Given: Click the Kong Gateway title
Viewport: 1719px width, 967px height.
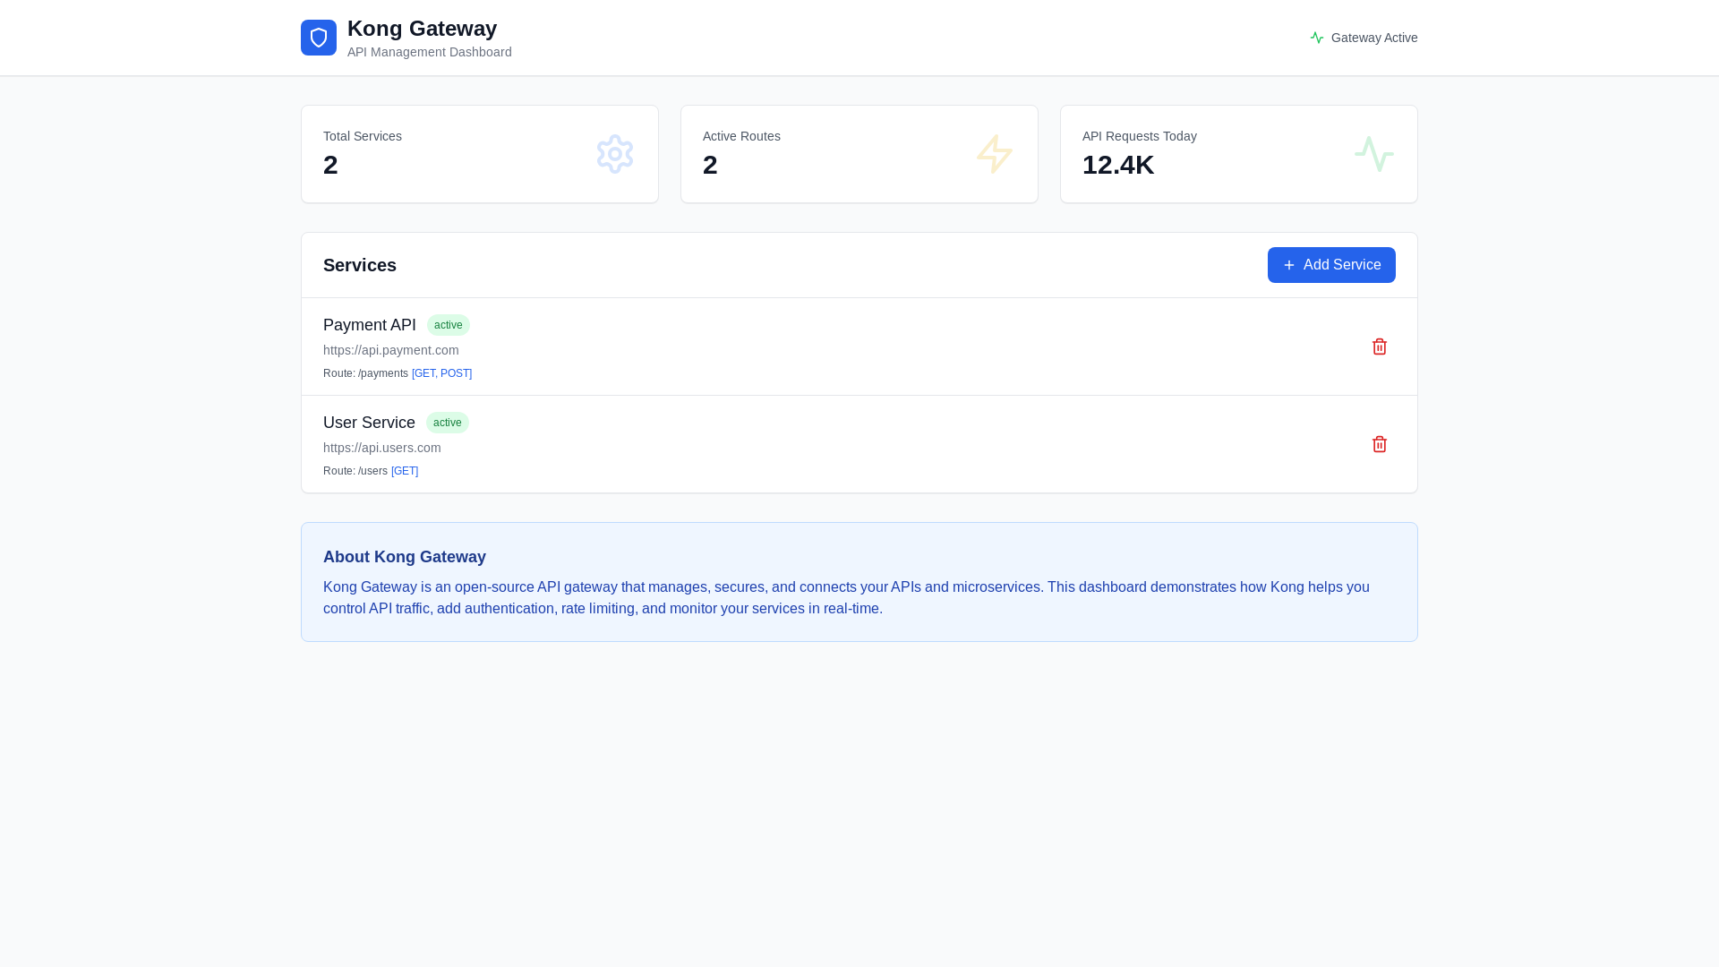Looking at the screenshot, I should pyautogui.click(x=422, y=29).
